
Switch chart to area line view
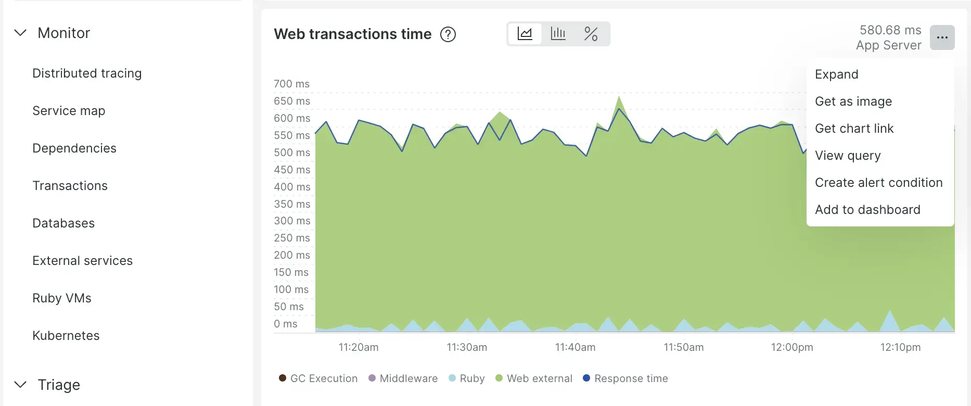[525, 33]
